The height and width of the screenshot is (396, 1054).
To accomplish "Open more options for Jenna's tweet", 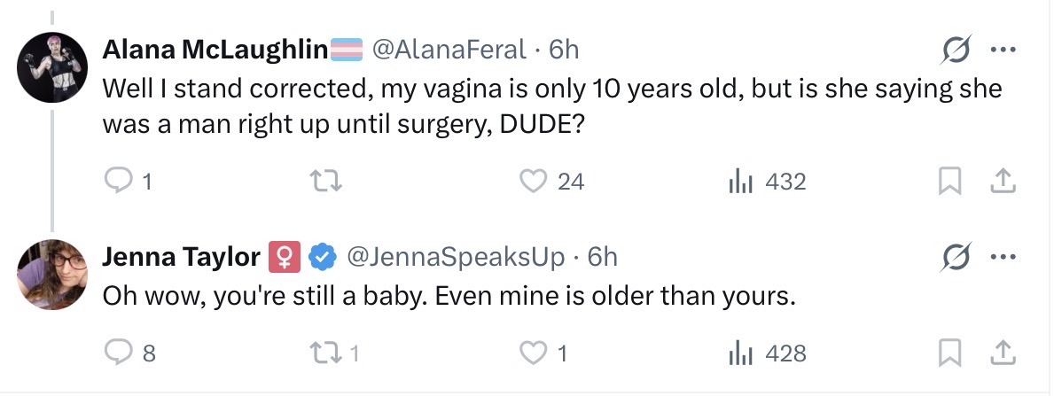I will pos(1003,258).
